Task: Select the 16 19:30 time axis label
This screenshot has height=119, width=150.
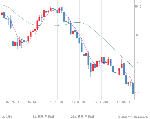Action: pyautogui.click(x=56, y=102)
